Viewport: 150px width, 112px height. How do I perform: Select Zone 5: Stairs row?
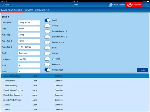75,81
